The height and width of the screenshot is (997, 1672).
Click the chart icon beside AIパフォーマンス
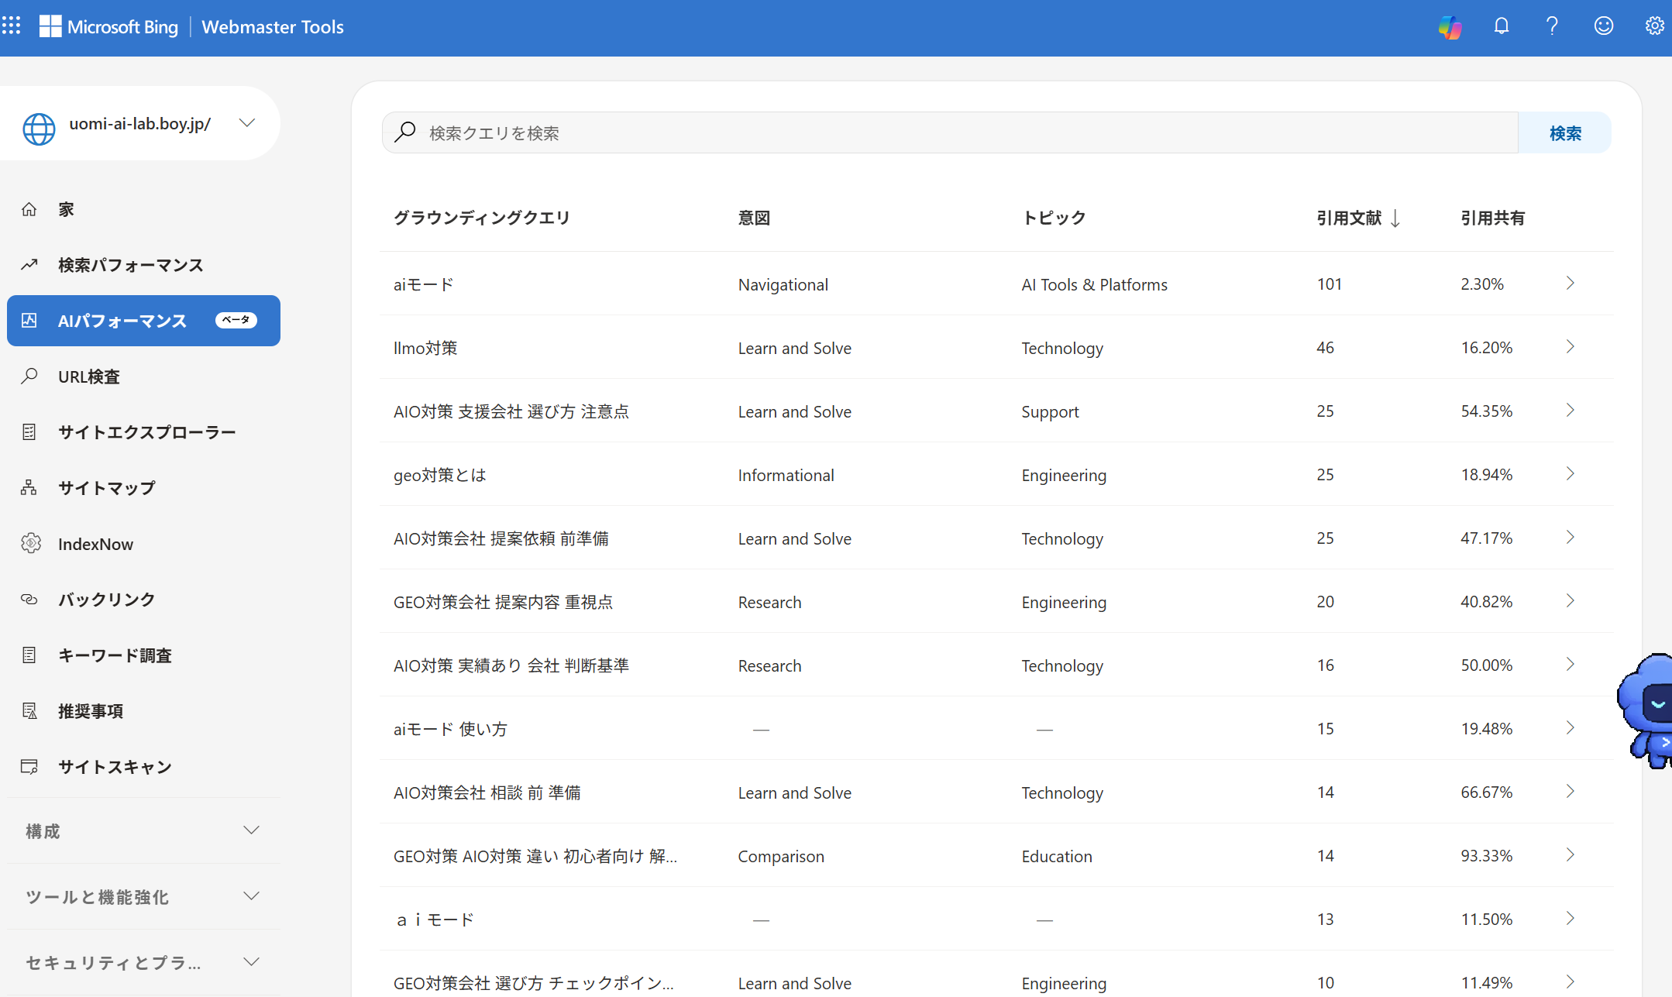point(29,321)
